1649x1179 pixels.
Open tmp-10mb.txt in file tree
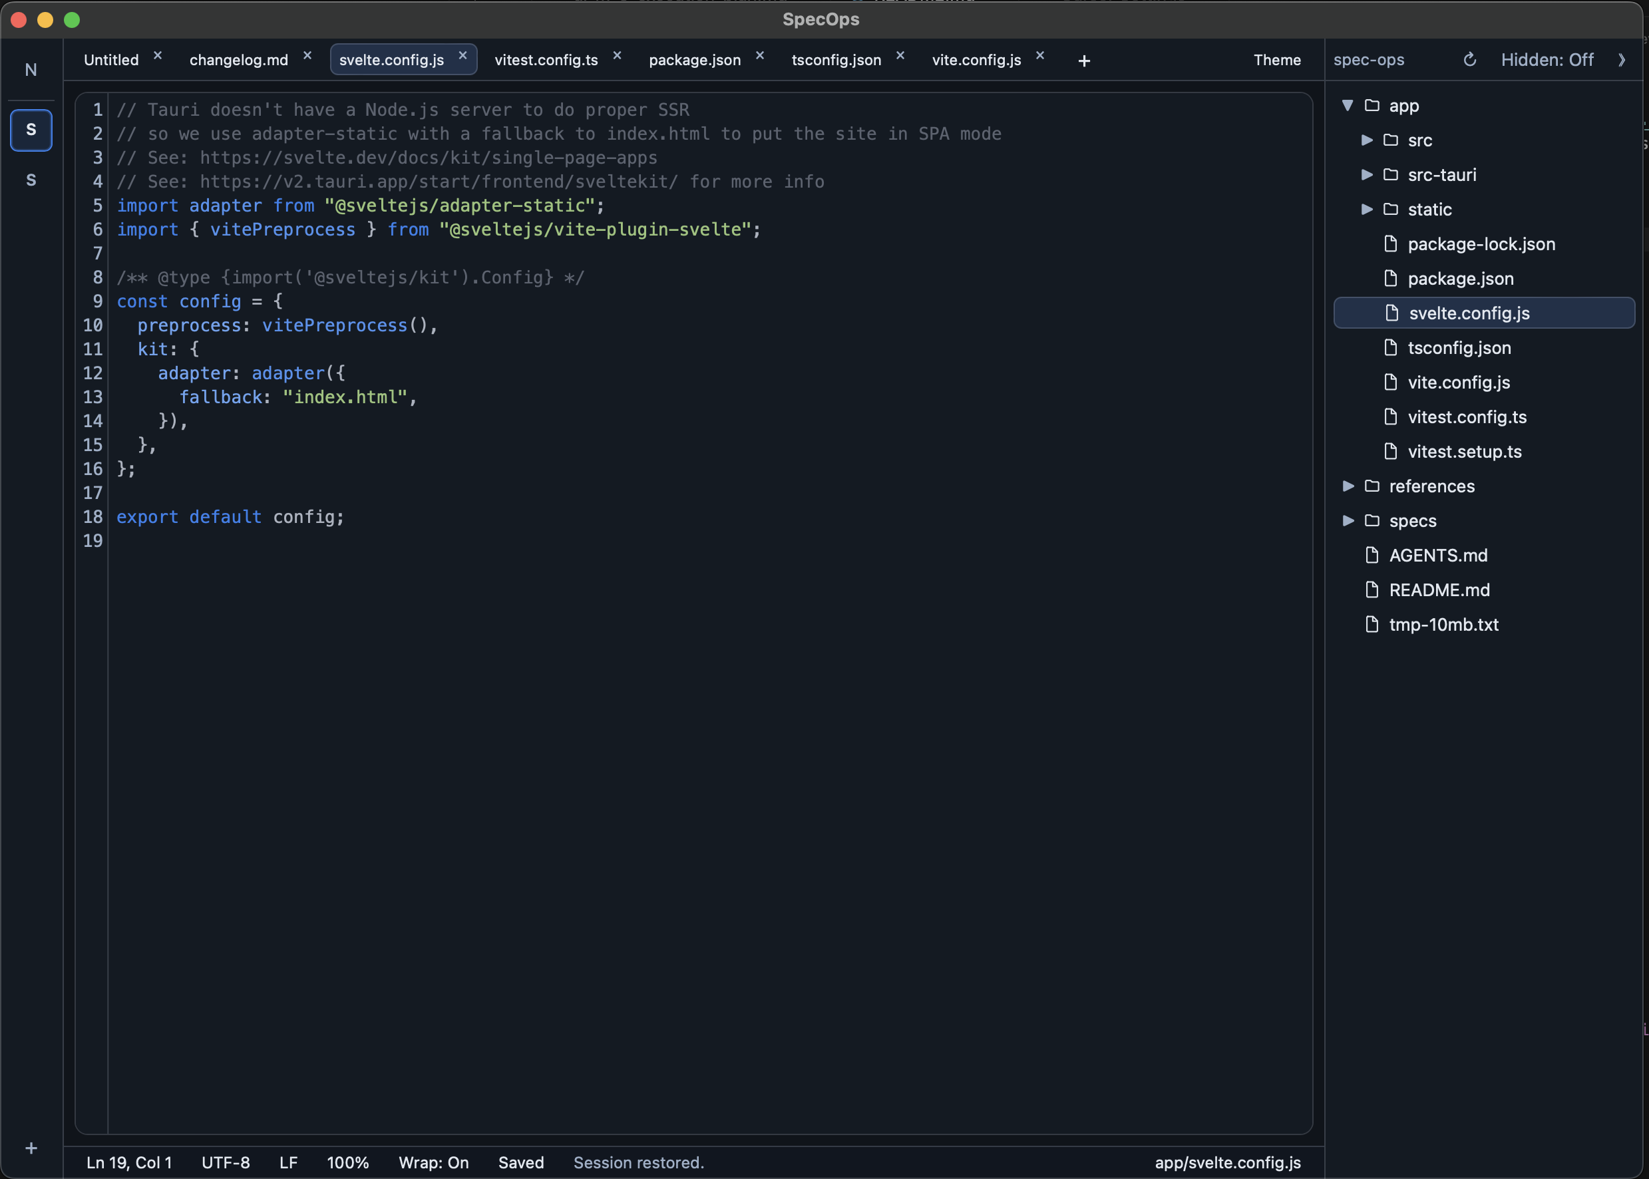pos(1484,624)
